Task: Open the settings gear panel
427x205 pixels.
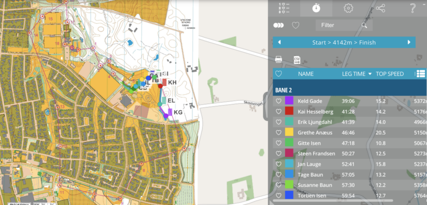Action: pyautogui.click(x=348, y=8)
